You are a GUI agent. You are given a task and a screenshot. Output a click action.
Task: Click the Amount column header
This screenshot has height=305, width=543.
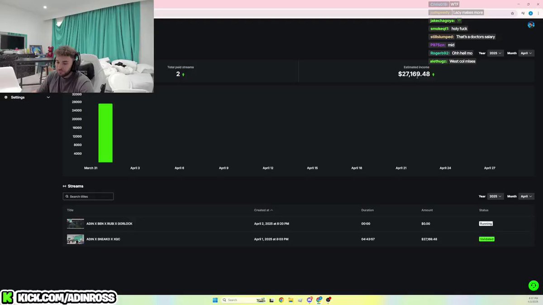(427, 210)
